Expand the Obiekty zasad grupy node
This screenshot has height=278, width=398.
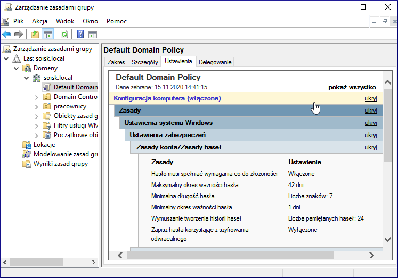click(x=37, y=116)
